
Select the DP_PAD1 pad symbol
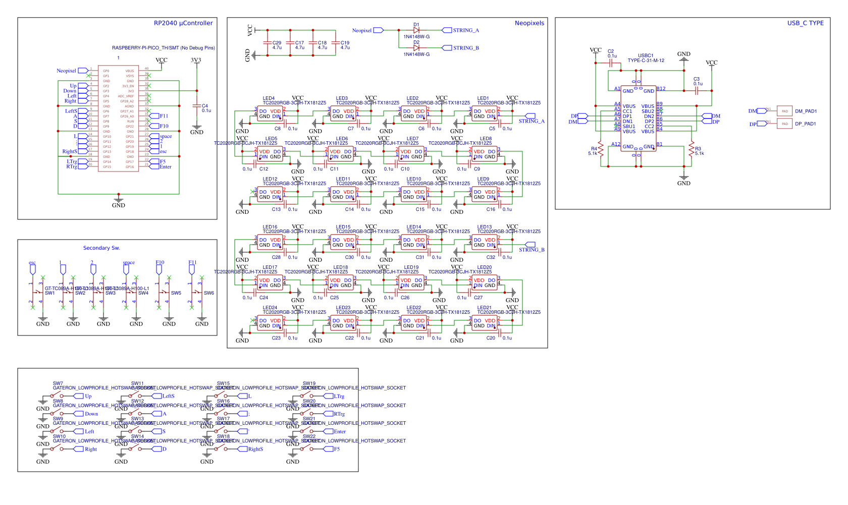(784, 124)
